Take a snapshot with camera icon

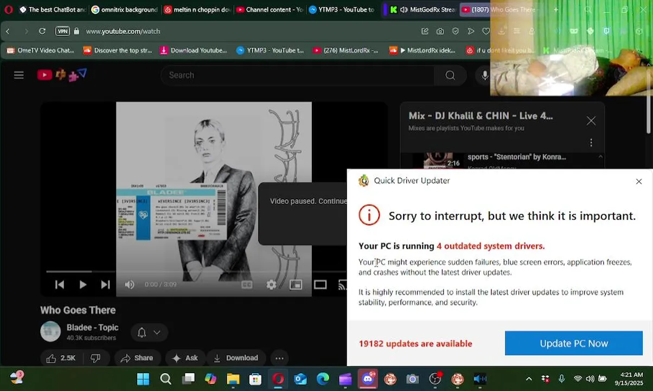click(x=440, y=31)
